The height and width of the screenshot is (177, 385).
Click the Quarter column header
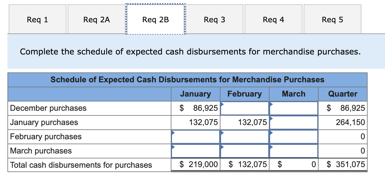(x=343, y=94)
